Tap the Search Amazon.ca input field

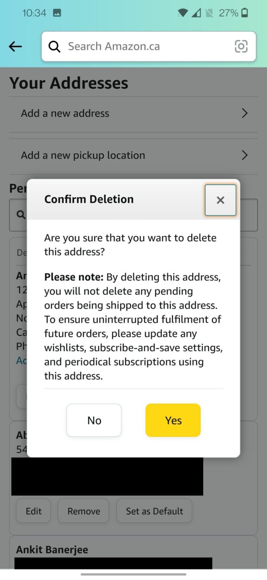point(120,46)
